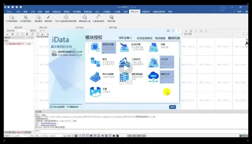Switch to the 帮助 ribbon tab

point(170,12)
